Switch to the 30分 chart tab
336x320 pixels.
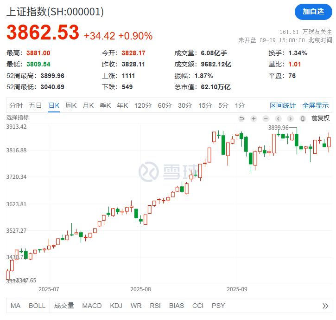pyautogui.click(x=185, y=105)
